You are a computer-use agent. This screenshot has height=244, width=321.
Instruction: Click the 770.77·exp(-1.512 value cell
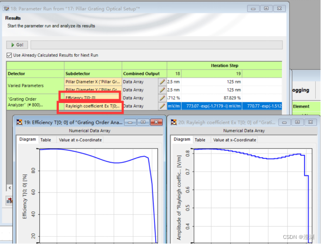tap(262, 106)
